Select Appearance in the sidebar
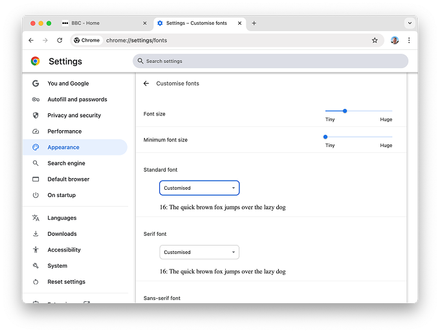 [x=75, y=147]
